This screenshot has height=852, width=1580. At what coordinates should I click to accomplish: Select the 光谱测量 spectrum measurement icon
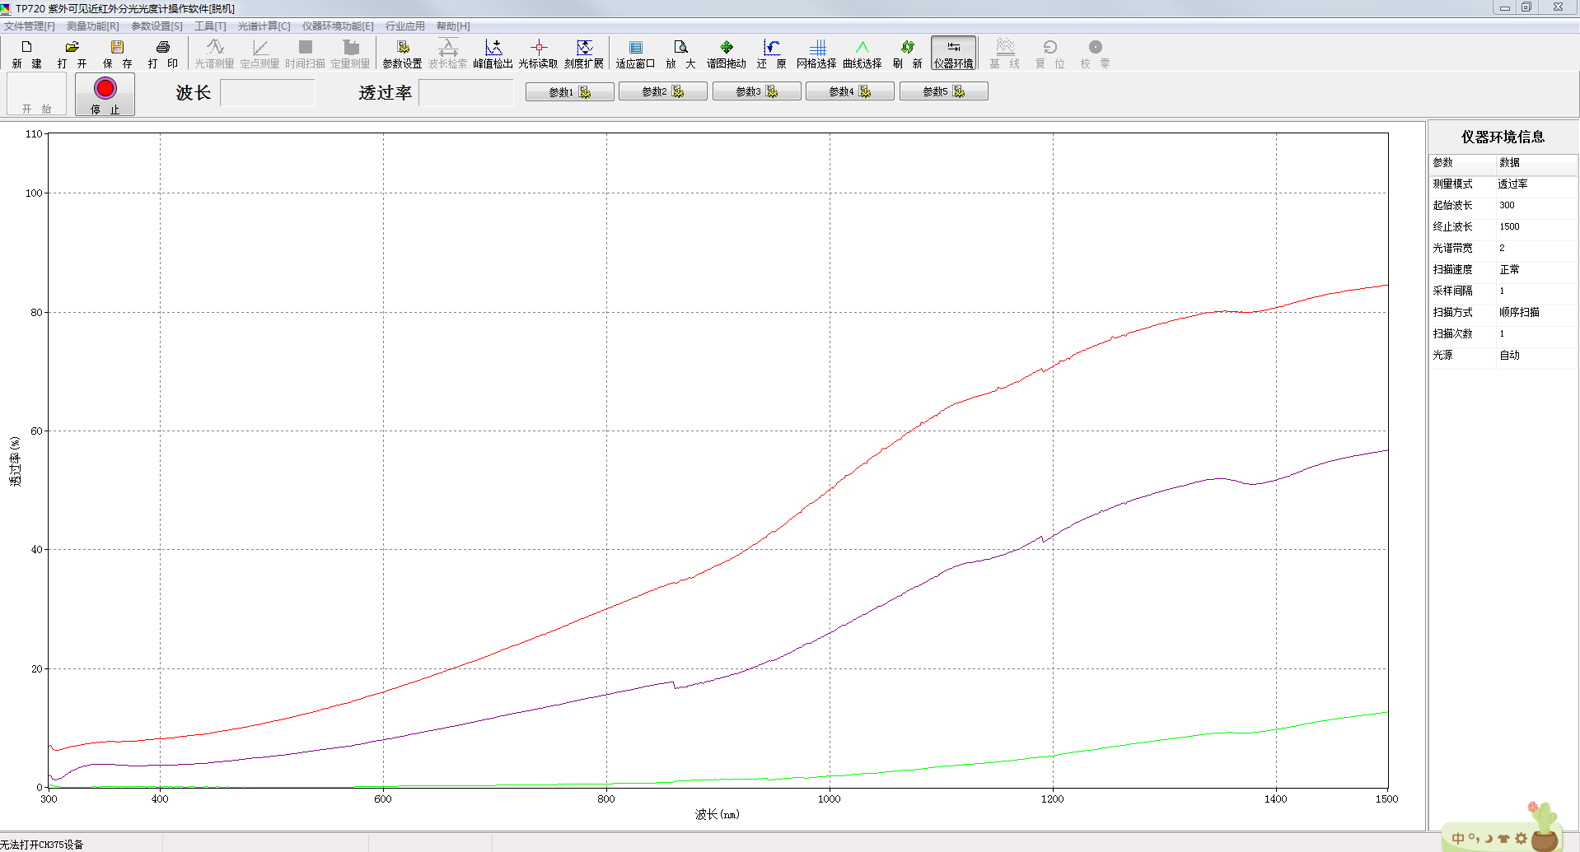point(214,54)
